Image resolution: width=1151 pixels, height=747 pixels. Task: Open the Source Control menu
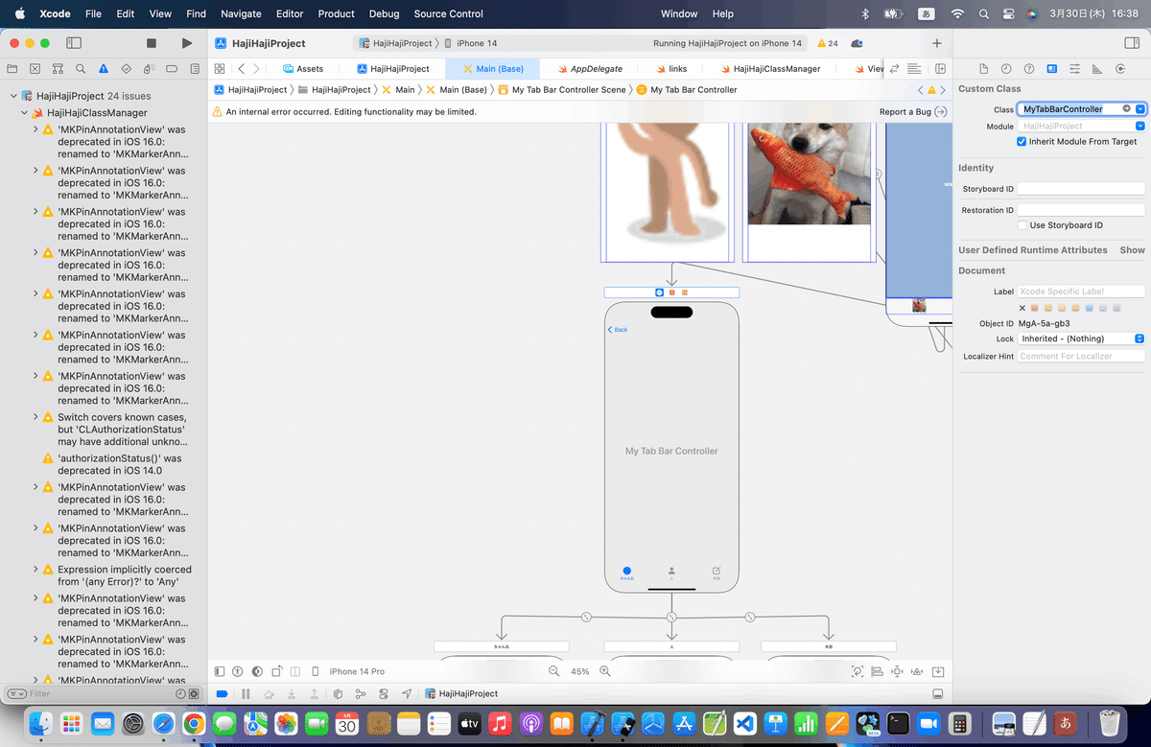point(449,13)
